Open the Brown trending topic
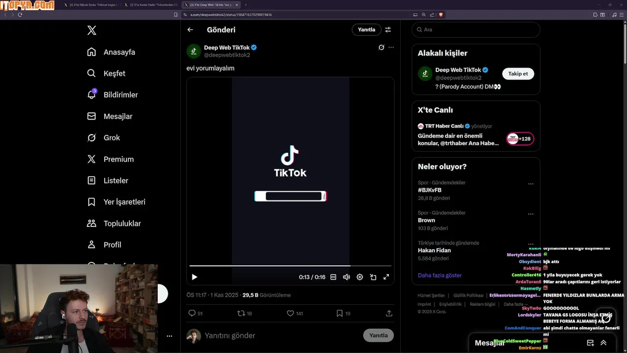 [426, 220]
